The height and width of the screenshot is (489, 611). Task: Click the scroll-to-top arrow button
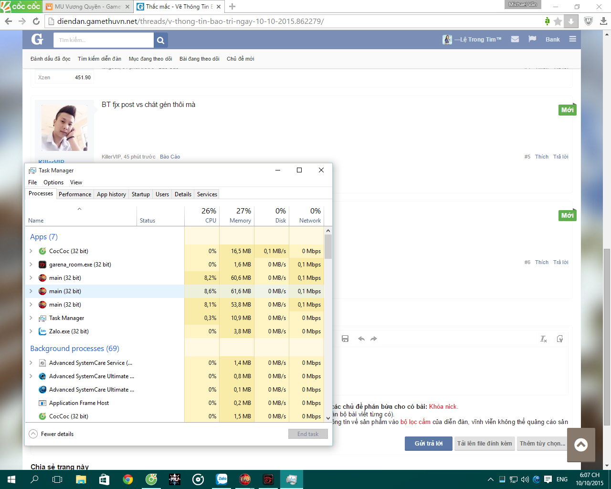pos(580,445)
